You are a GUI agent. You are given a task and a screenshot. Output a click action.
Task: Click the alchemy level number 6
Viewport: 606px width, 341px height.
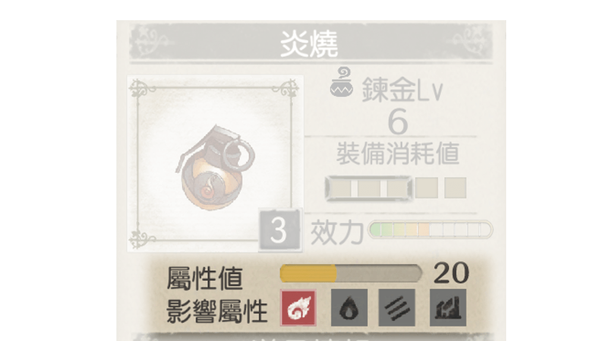coord(397,121)
